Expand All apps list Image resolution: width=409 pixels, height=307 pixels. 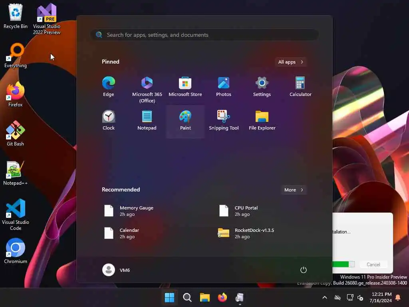[291, 62]
